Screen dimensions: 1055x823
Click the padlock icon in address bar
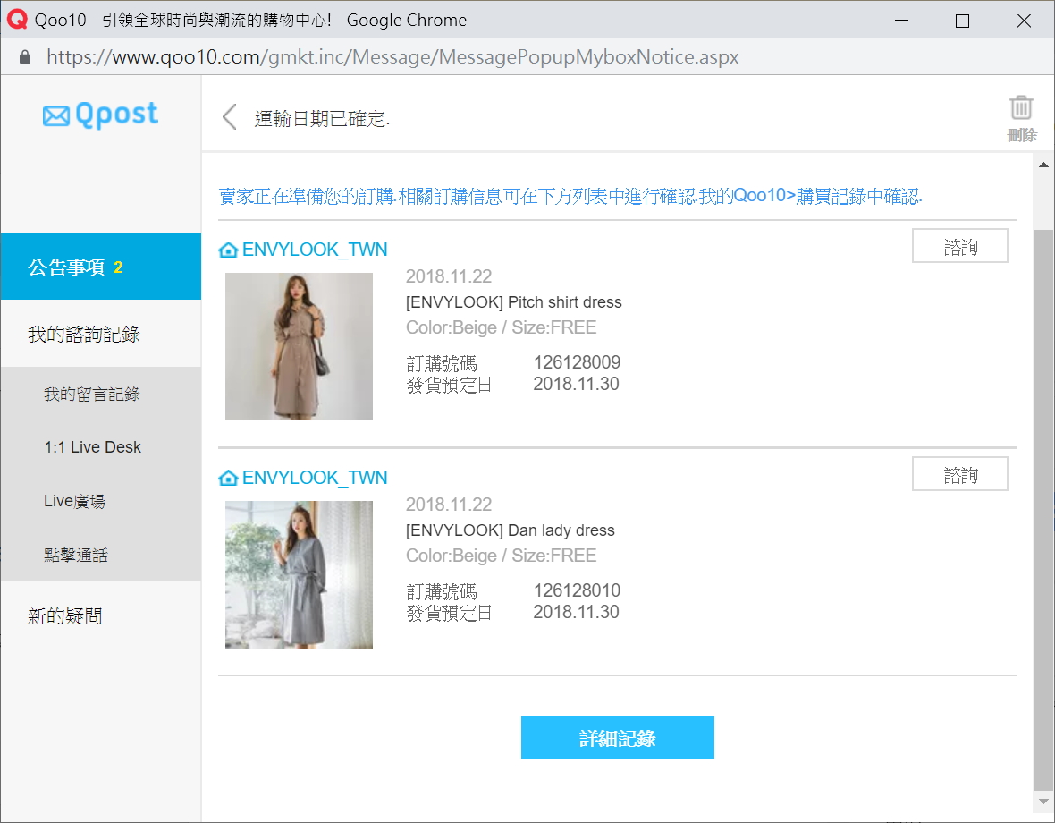point(25,57)
